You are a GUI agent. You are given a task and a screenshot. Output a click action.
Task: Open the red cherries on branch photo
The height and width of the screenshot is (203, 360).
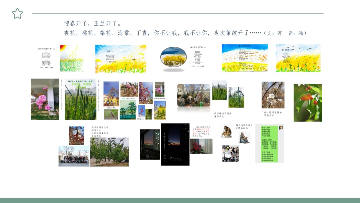click(308, 103)
